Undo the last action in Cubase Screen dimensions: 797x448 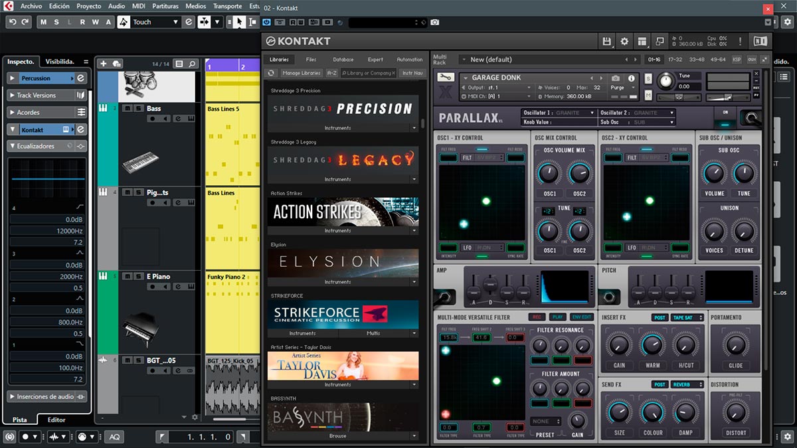point(13,22)
